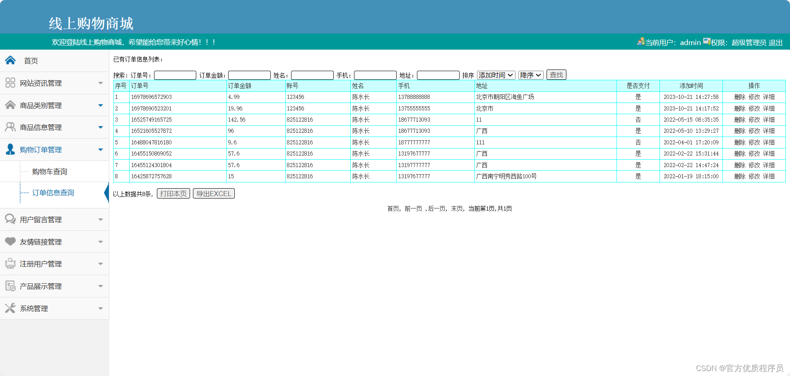Click the 导出EXCEL button
This screenshot has height=376, width=790.
(x=214, y=194)
